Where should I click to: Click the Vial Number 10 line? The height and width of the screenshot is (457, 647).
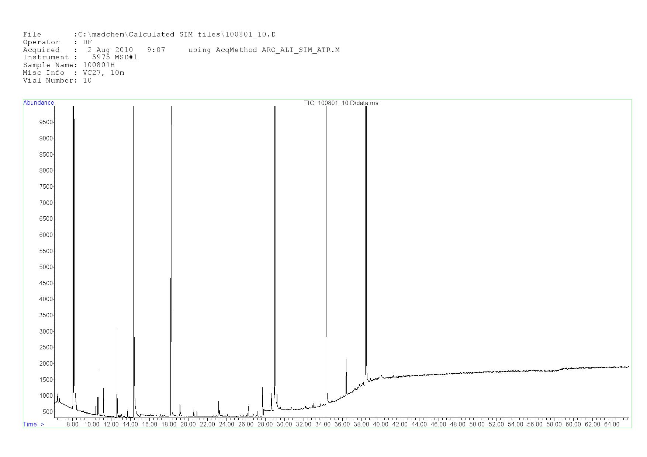(x=57, y=80)
